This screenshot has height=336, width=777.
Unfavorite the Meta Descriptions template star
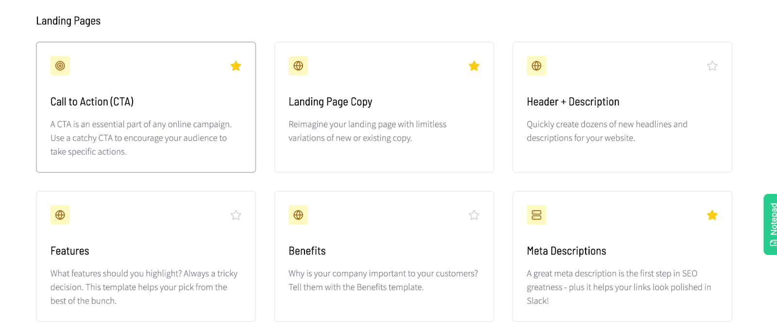click(712, 215)
